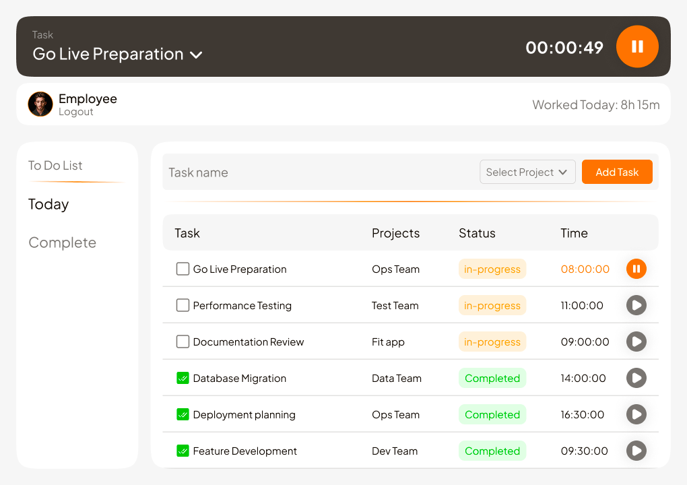The image size is (687, 485).
Task: Uncheck the Database Migration checkbox
Action: 183,379
